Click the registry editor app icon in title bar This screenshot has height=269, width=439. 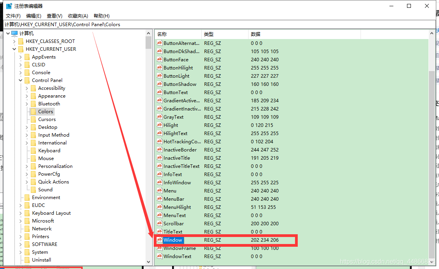tap(9, 6)
